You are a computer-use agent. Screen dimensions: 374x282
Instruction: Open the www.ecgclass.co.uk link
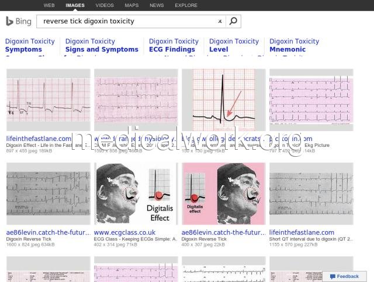point(124,233)
